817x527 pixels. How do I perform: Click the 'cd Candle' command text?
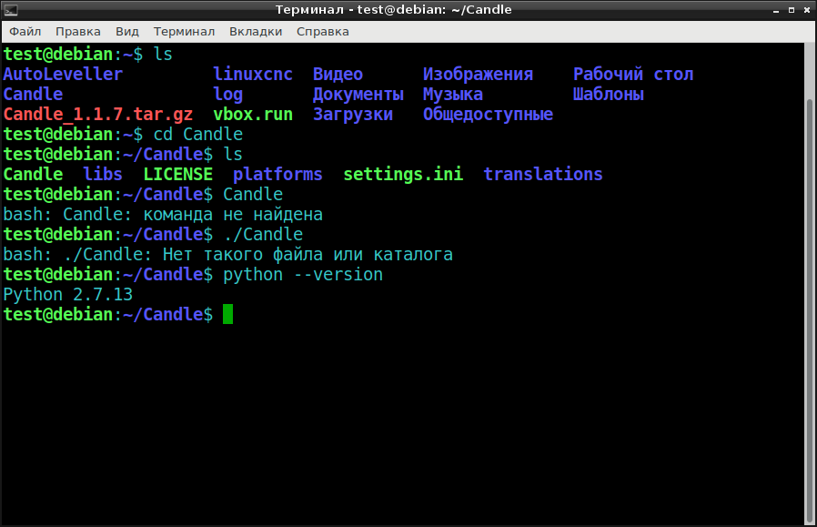coord(198,135)
